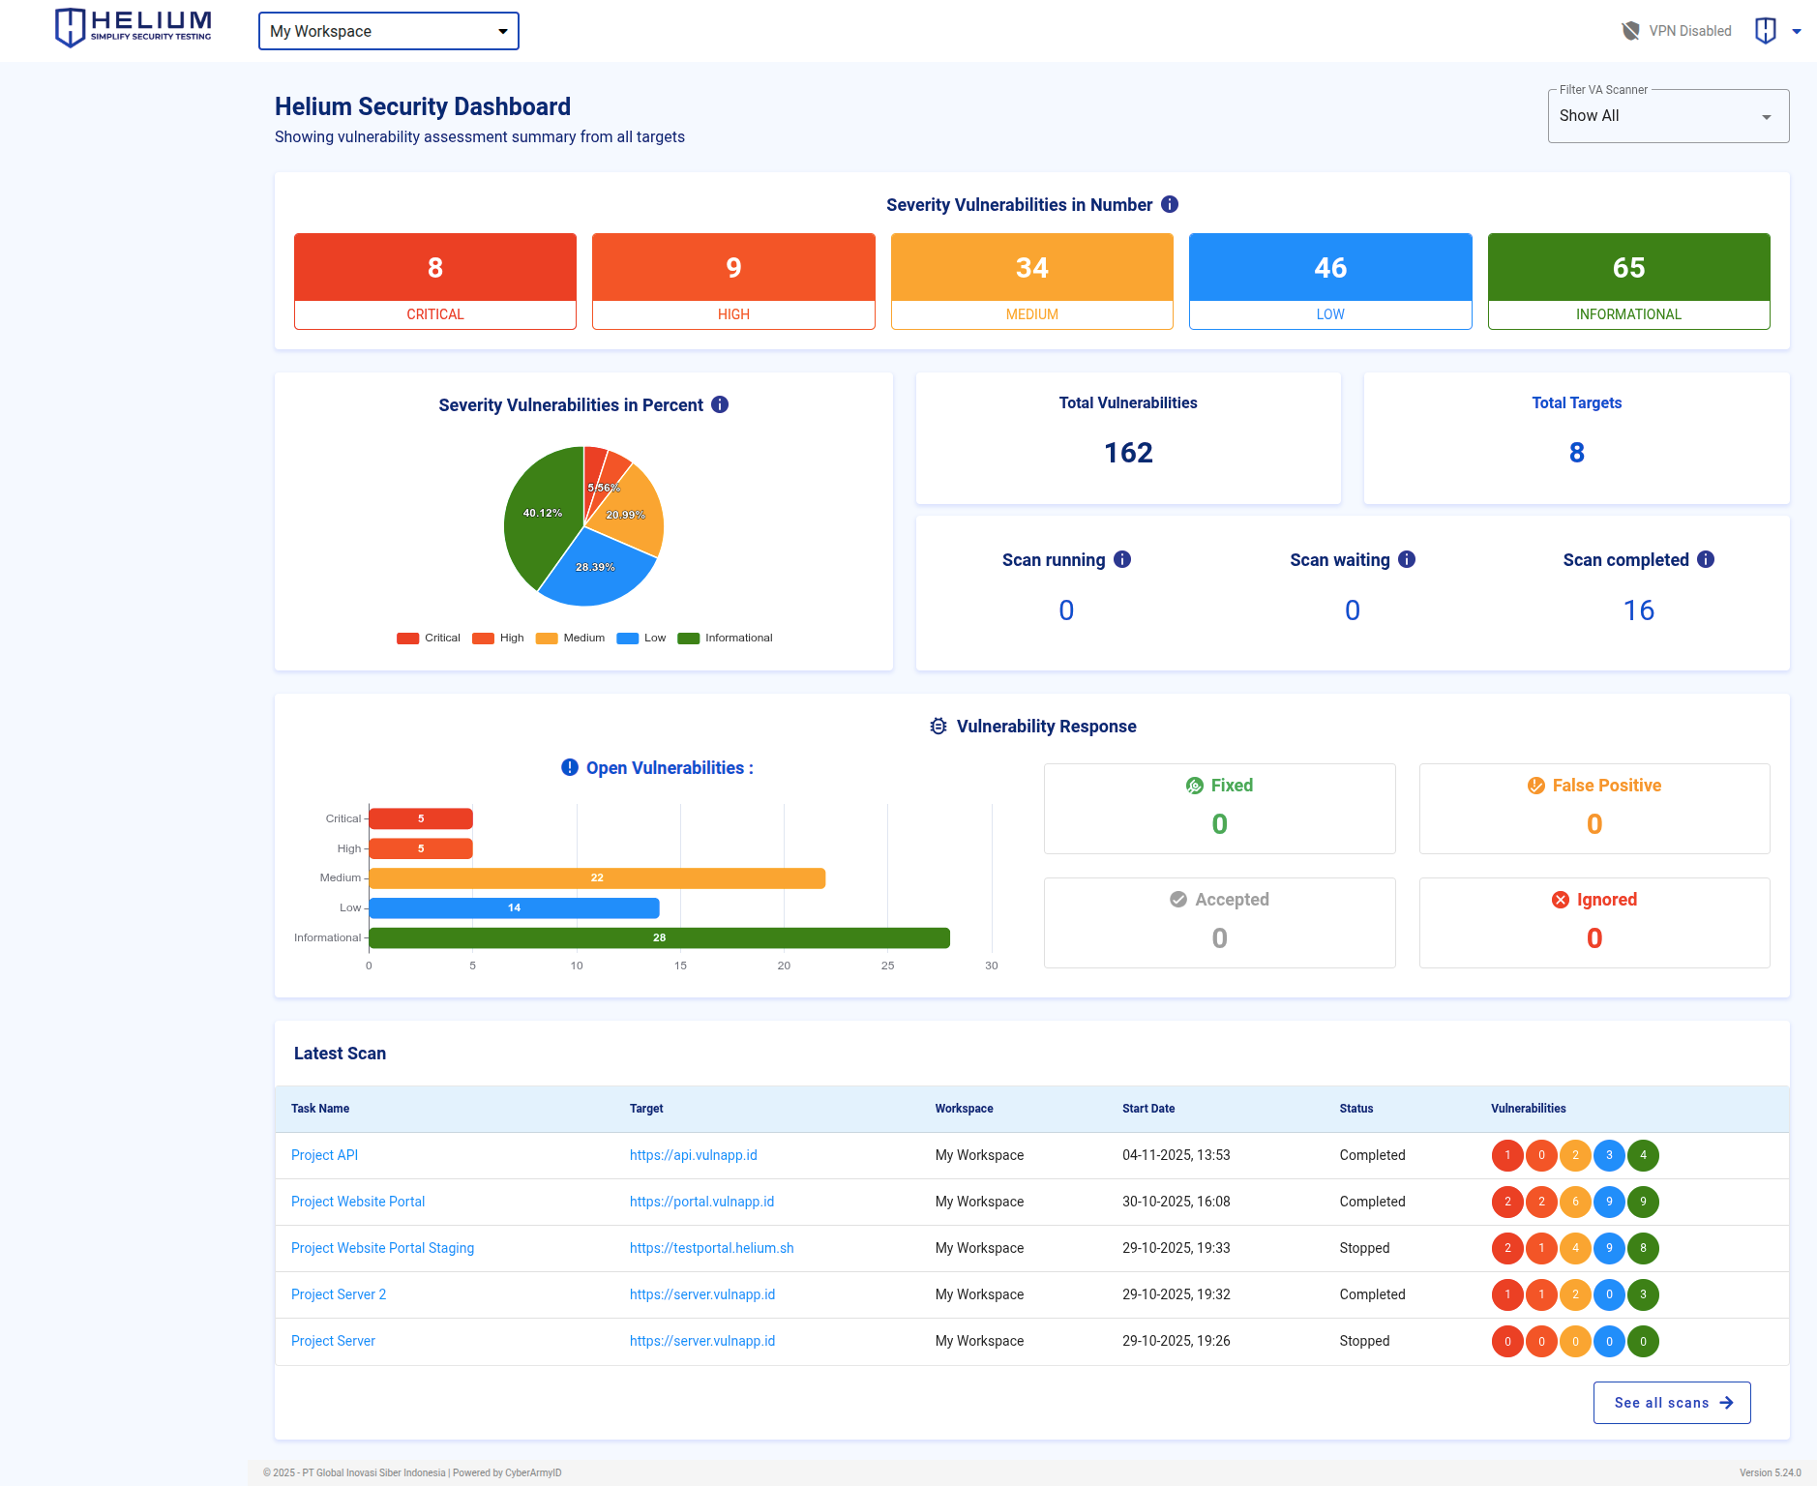Toggle the Low legend item in the chart legend

tap(641, 638)
